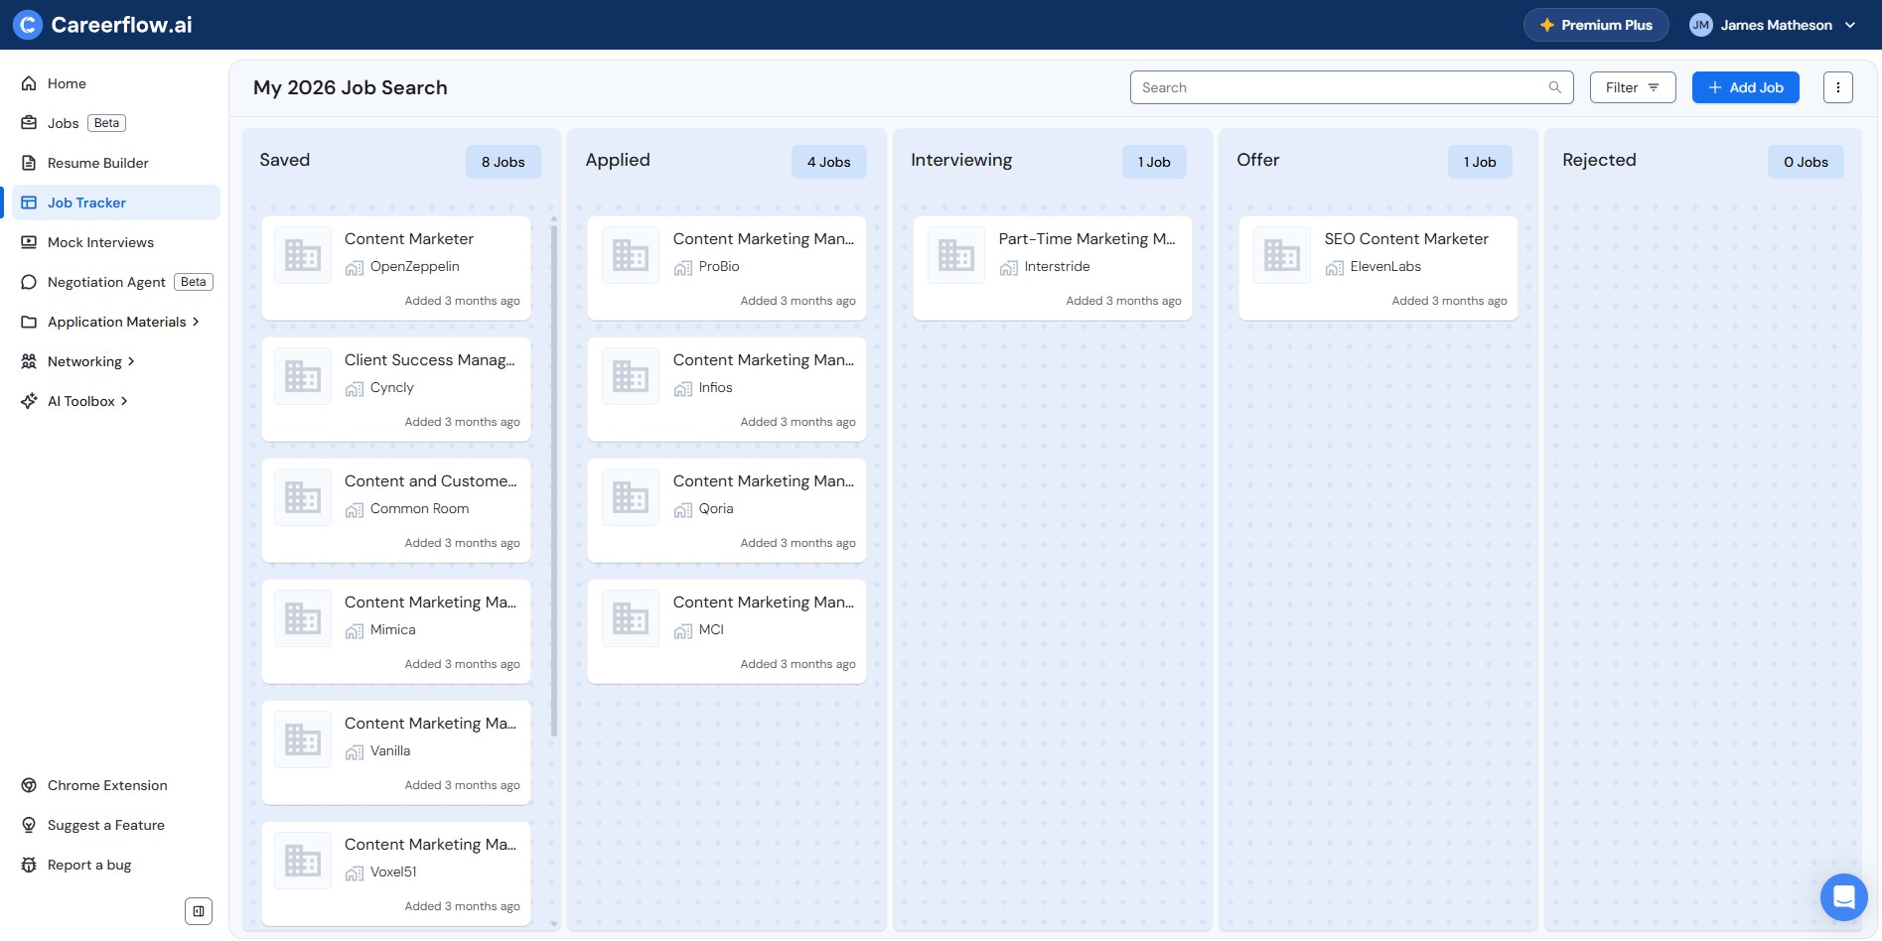This screenshot has width=1882, height=941.
Task: Open the search magnifier icon
Action: (x=1553, y=86)
